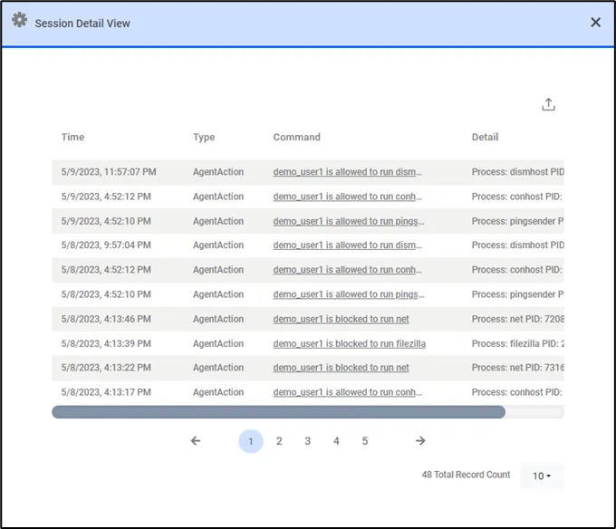Screen dimensions: 616x529
Task: Open conh command link at 5/8 4:52:12 PM
Action: tap(347, 270)
